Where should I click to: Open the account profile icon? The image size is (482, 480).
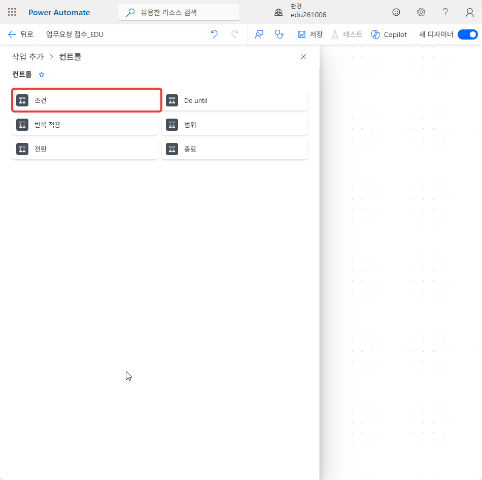pos(470,12)
